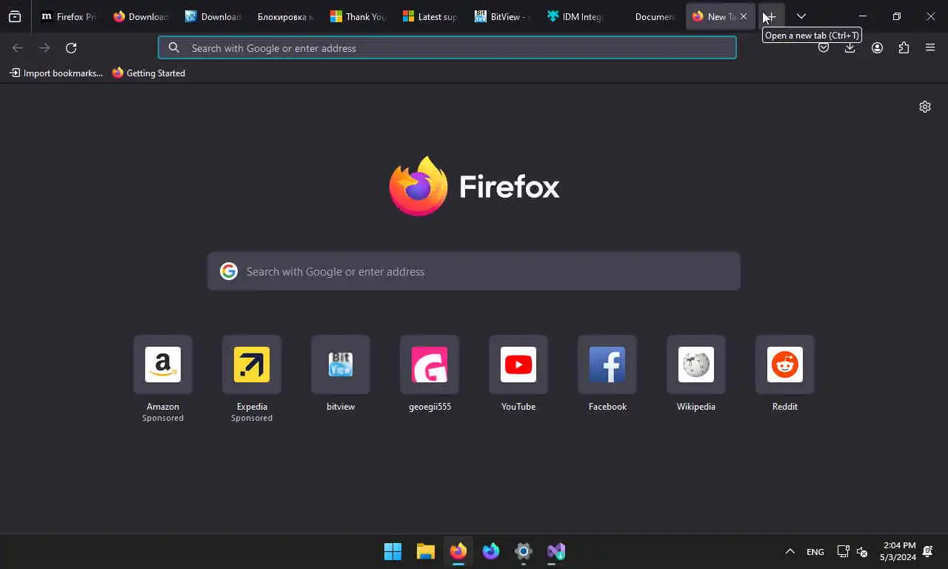Image resolution: width=948 pixels, height=569 pixels.
Task: Click the muted volume tray icon
Action: coord(862,551)
